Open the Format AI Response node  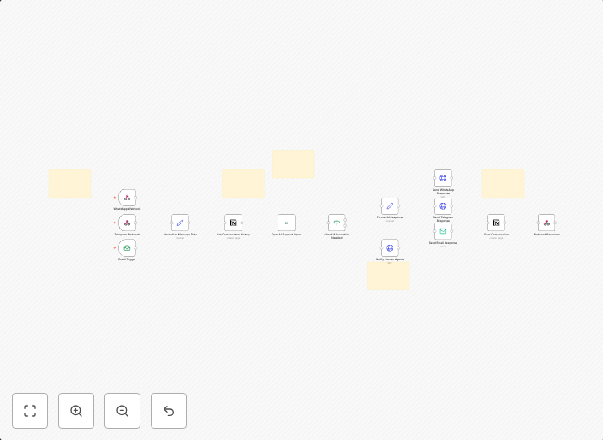point(390,205)
